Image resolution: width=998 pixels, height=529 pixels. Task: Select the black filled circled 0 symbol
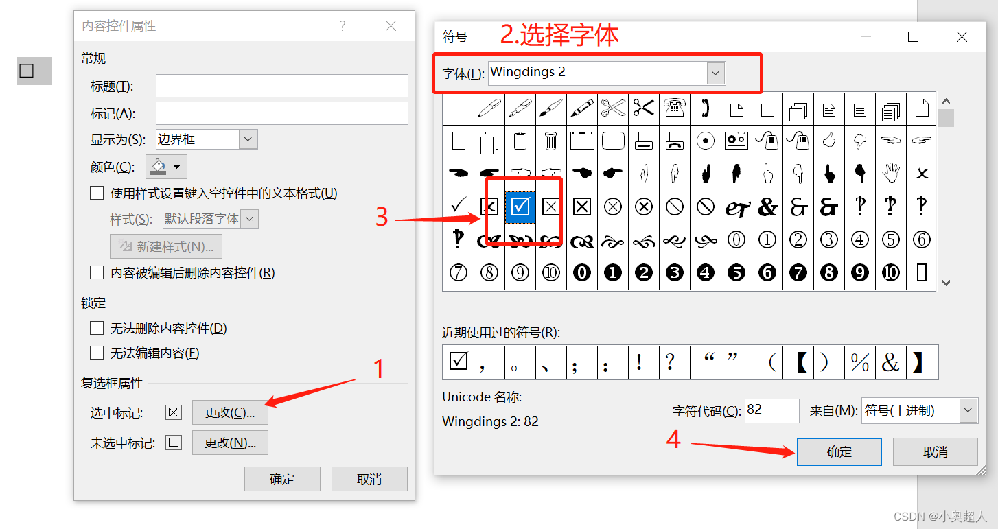[582, 273]
